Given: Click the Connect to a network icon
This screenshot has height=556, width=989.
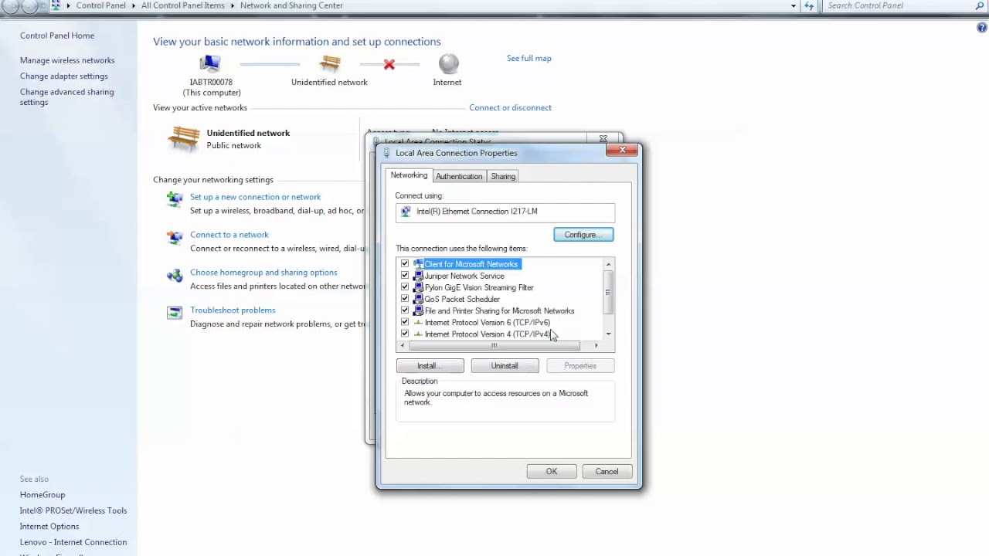Looking at the screenshot, I should point(175,237).
